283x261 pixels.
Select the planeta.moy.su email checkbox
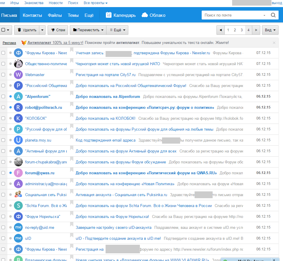3,140
